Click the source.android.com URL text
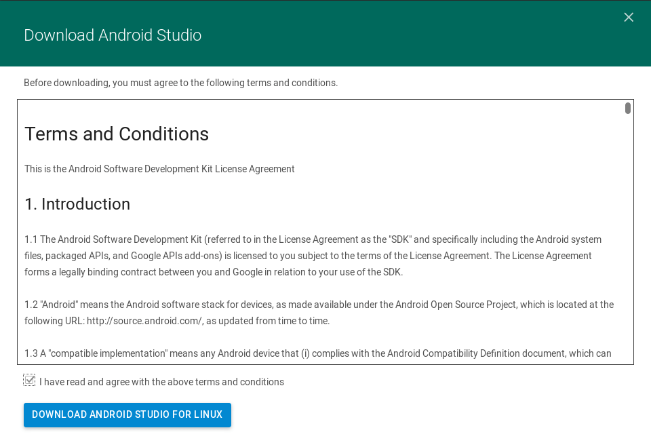This screenshot has height=447, width=651. pyautogui.click(x=144, y=321)
